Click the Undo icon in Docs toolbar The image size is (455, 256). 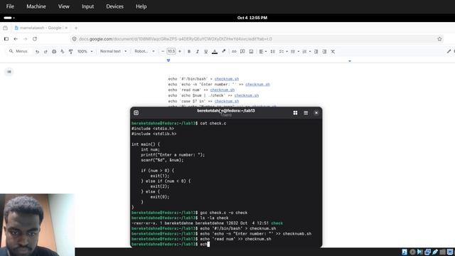37,51
